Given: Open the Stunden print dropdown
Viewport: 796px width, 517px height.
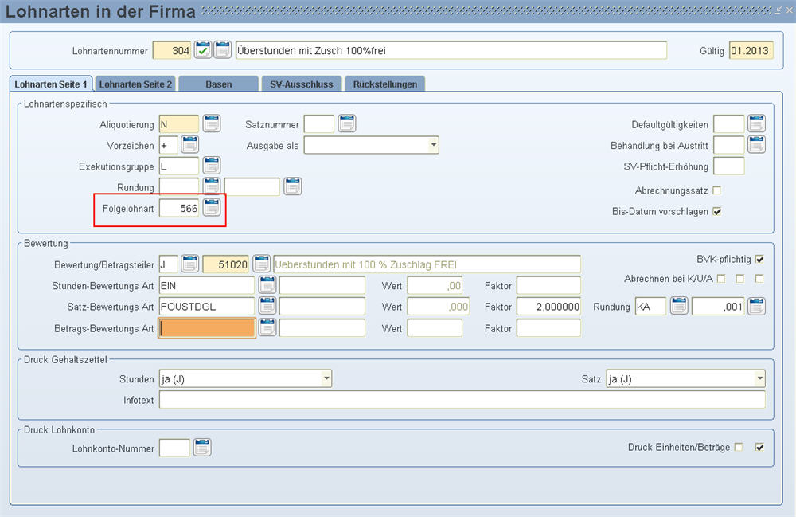Looking at the screenshot, I should pos(326,379).
